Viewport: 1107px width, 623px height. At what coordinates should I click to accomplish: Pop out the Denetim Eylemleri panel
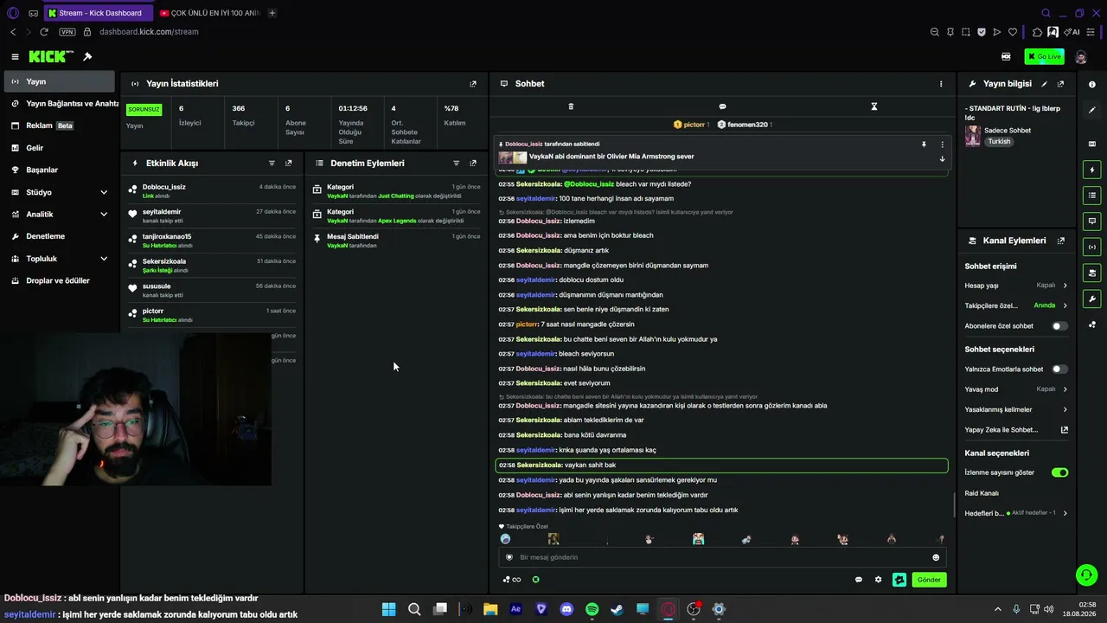[x=473, y=163]
